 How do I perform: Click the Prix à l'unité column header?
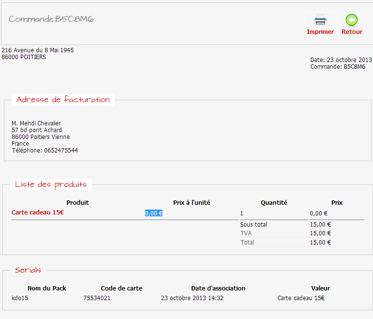coord(192,203)
